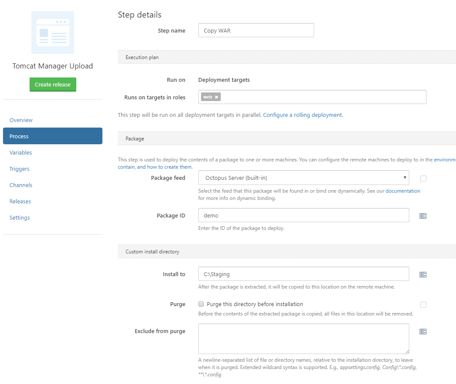
Task: Enable Purge this directory before installation
Action: (x=201, y=304)
